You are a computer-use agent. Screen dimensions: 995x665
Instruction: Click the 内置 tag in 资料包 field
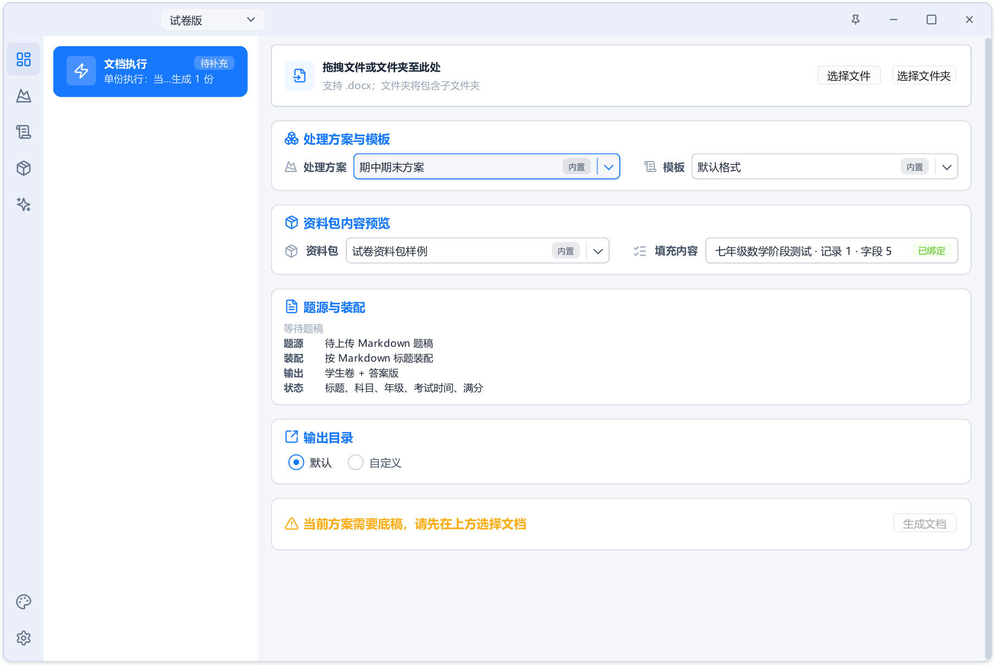566,251
